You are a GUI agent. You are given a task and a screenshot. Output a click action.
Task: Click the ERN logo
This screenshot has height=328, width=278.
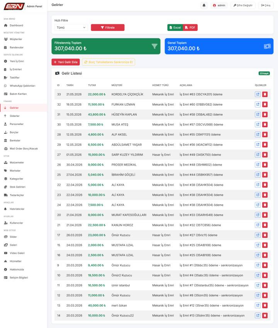point(14,7)
